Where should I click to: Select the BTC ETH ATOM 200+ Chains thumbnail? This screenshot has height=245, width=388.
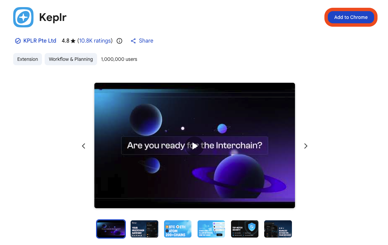[x=178, y=229]
